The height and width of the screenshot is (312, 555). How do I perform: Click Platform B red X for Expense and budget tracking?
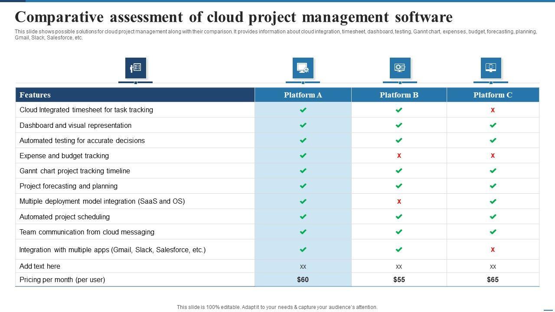[399, 156]
